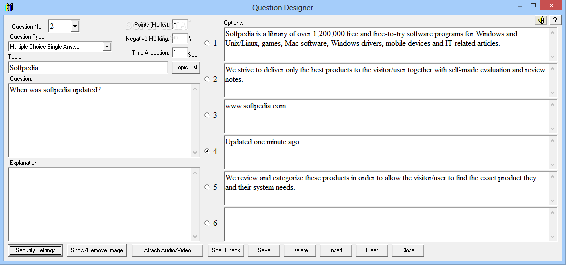This screenshot has height=265, width=566.
Task: Select option 1 radio button
Action: tap(207, 43)
